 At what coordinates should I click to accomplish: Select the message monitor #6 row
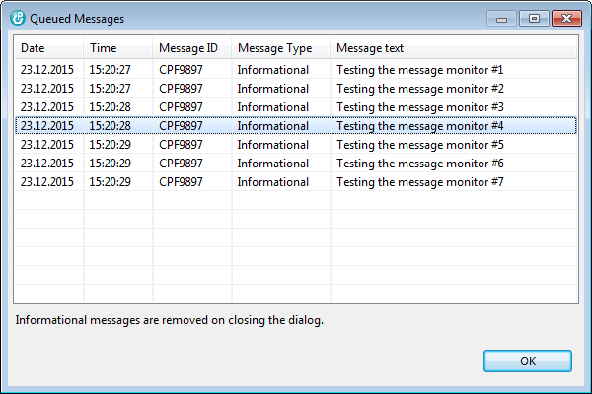tap(296, 164)
